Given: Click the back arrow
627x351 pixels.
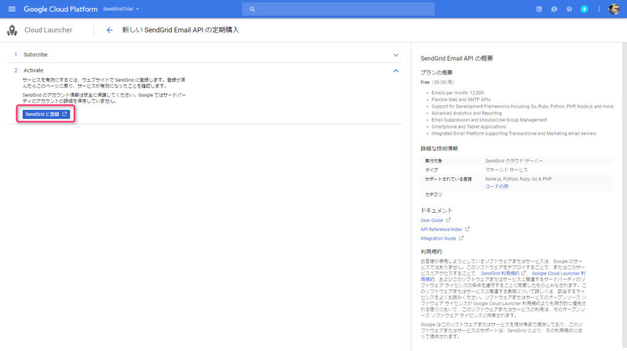Looking at the screenshot, I should (109, 30).
